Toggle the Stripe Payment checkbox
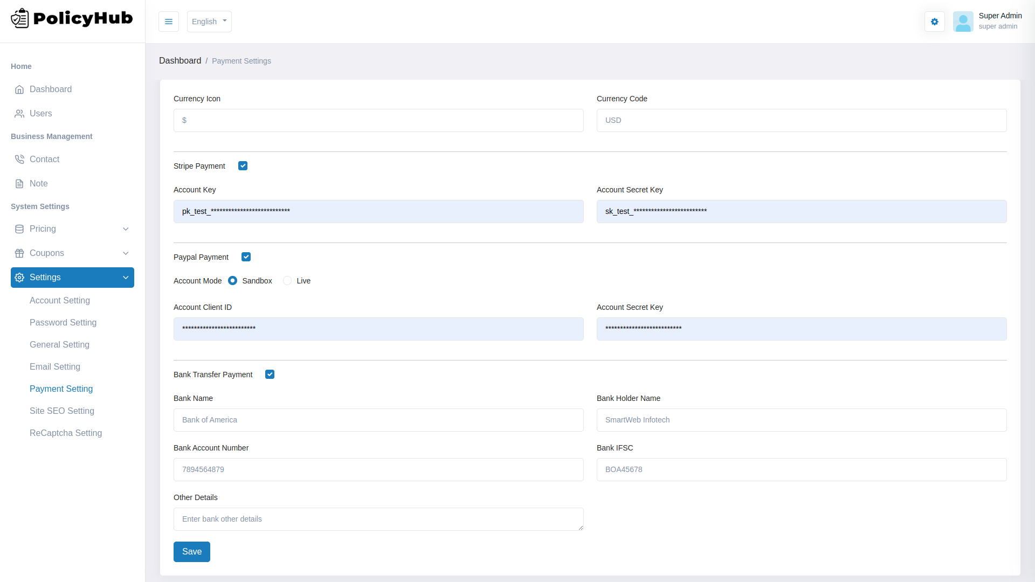Viewport: 1035px width, 582px height. (x=243, y=165)
